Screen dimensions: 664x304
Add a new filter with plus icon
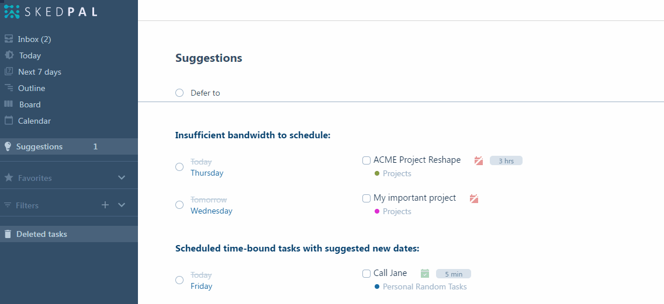click(105, 205)
